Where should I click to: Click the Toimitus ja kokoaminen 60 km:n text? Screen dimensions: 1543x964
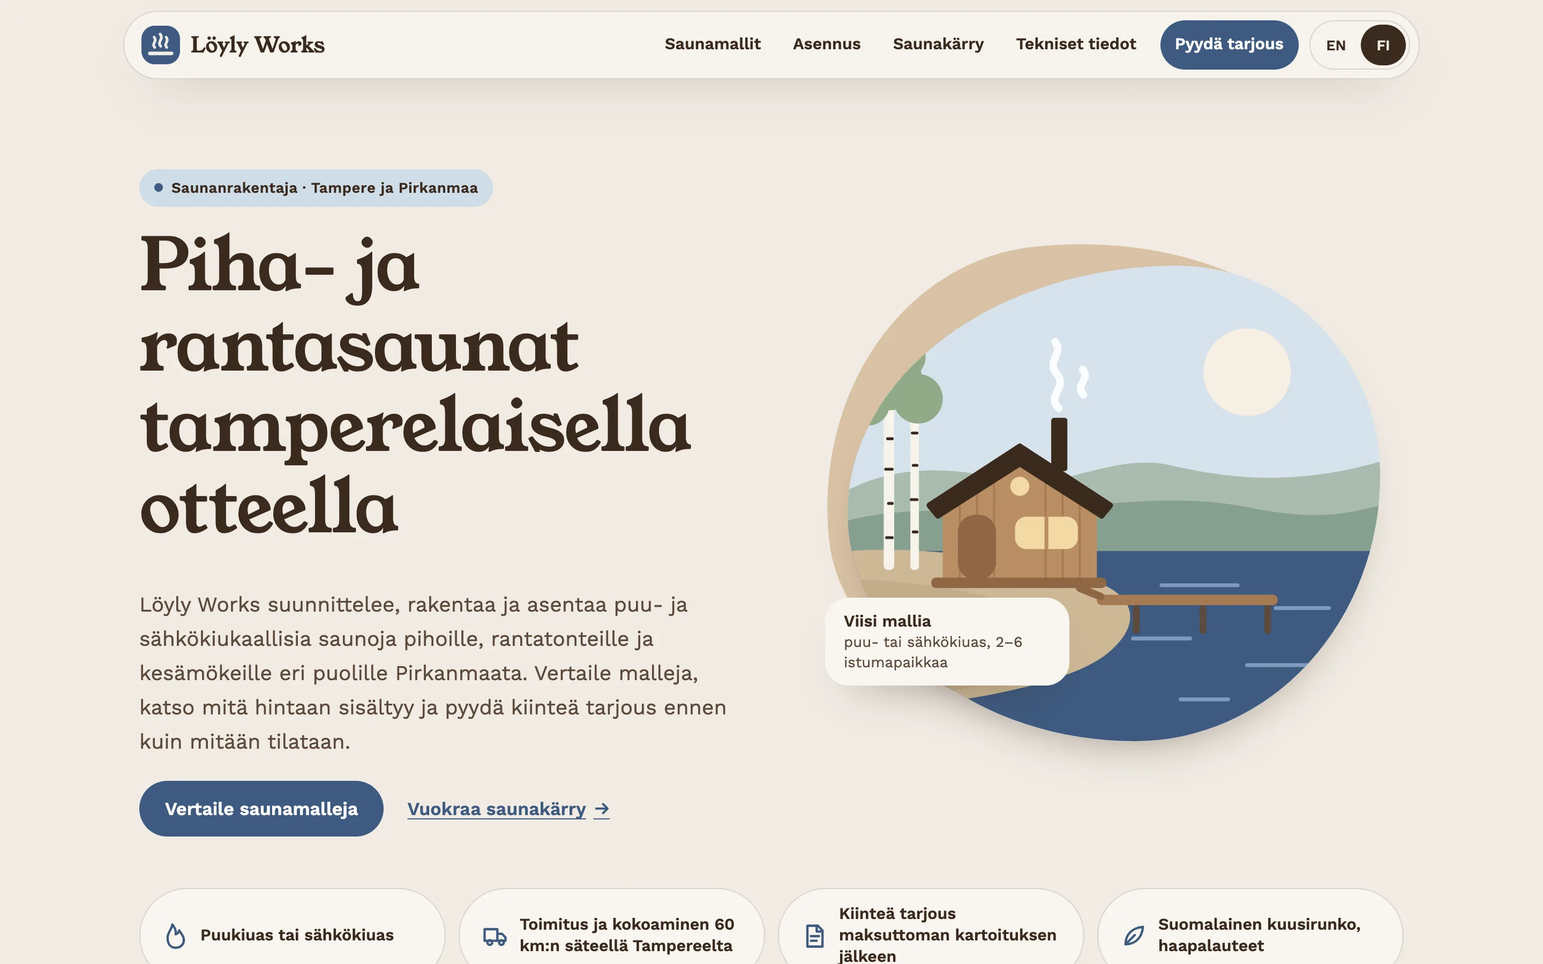point(627,935)
